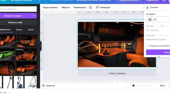This screenshot has width=170, height=96.
Task: Switch to the Видео tab
Action: point(19,30)
